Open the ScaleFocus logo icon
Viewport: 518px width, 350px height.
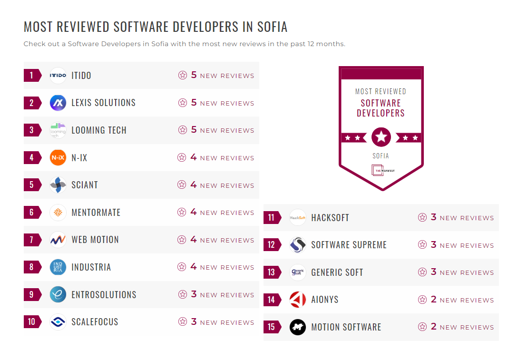(58, 322)
